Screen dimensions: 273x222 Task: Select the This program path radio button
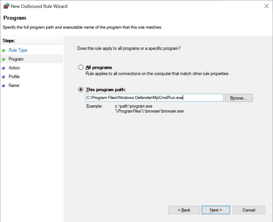[81, 90]
